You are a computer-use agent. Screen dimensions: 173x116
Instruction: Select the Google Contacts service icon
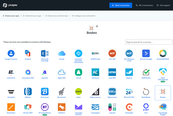(x=11, y=53)
